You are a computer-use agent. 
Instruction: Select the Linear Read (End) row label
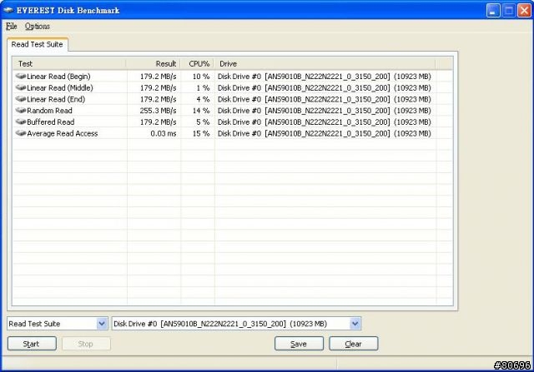(x=56, y=99)
